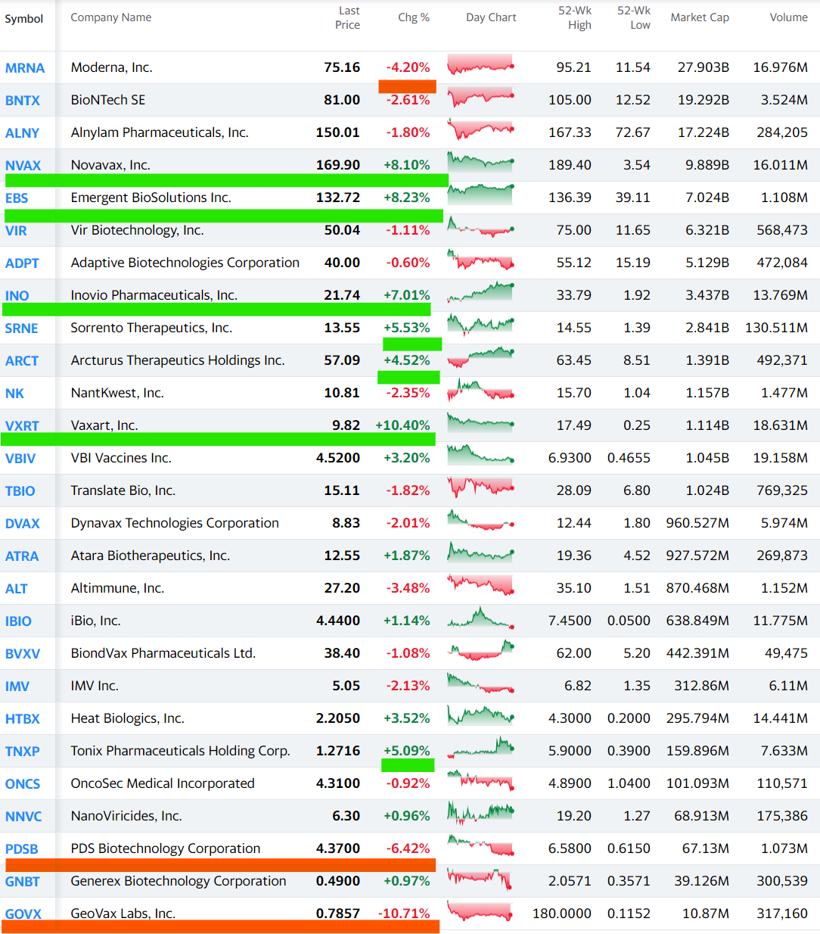View BiondVax day chart sparkline
The height and width of the screenshot is (934, 820).
pyautogui.click(x=480, y=650)
